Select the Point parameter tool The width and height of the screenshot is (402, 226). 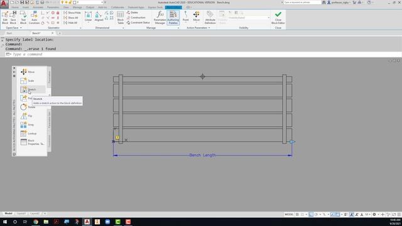(186, 17)
